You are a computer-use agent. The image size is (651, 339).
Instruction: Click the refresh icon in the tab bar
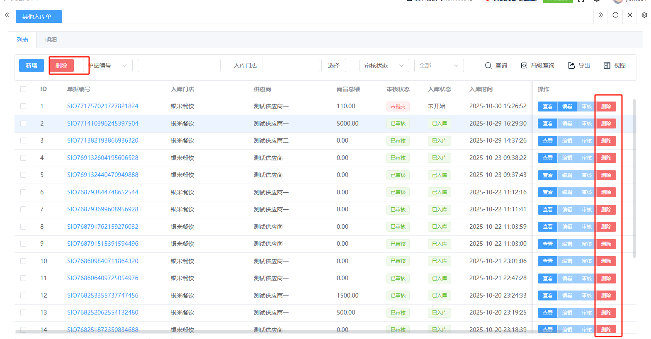615,15
